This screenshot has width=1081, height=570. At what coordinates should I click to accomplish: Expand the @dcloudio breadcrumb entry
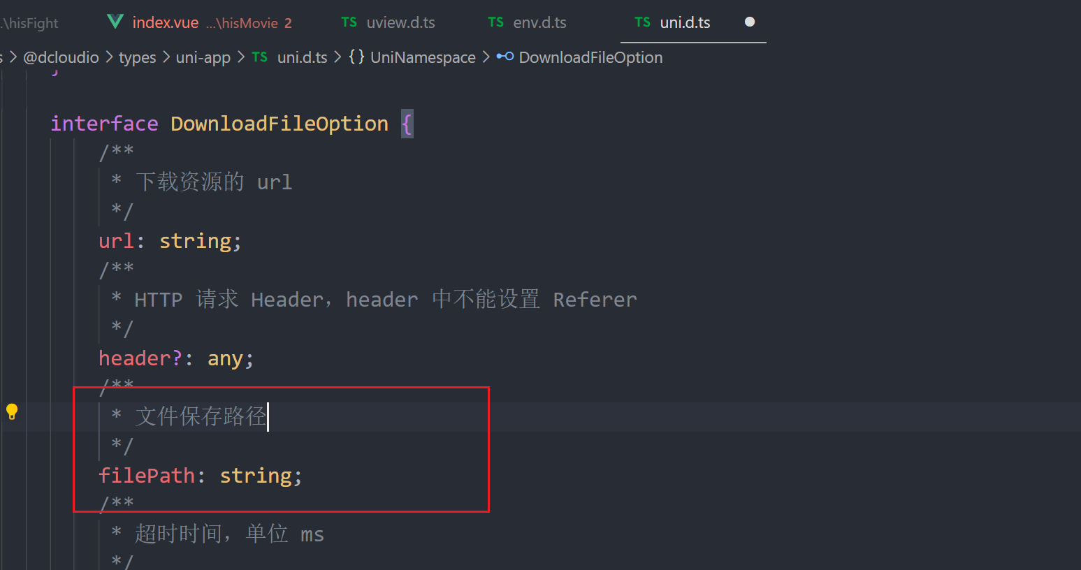(x=61, y=57)
